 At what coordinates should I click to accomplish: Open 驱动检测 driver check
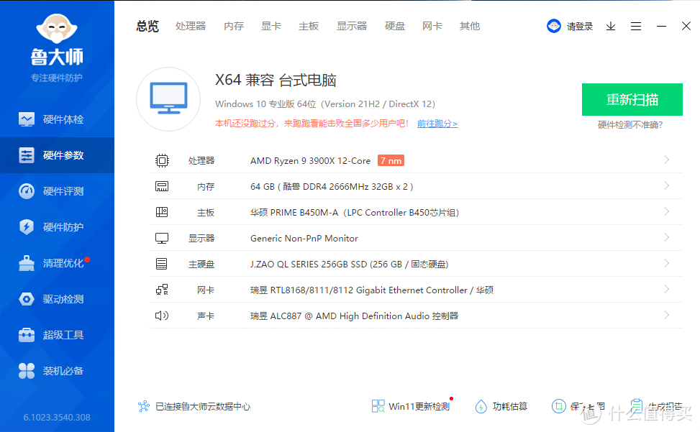click(x=57, y=299)
